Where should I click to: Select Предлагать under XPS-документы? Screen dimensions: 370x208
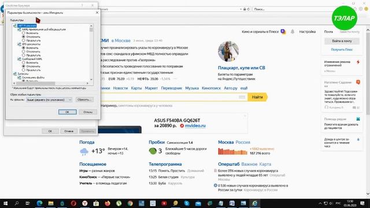click(23, 55)
